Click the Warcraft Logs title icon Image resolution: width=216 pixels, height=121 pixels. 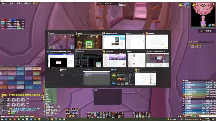coord(76,51)
